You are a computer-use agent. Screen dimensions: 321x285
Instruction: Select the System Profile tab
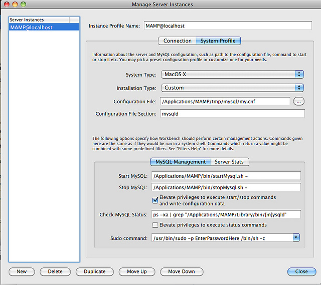coord(218,41)
